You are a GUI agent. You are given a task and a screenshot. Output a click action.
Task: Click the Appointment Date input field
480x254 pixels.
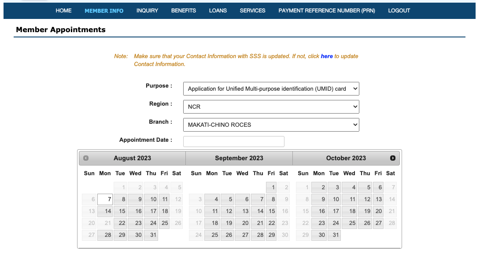click(233, 141)
